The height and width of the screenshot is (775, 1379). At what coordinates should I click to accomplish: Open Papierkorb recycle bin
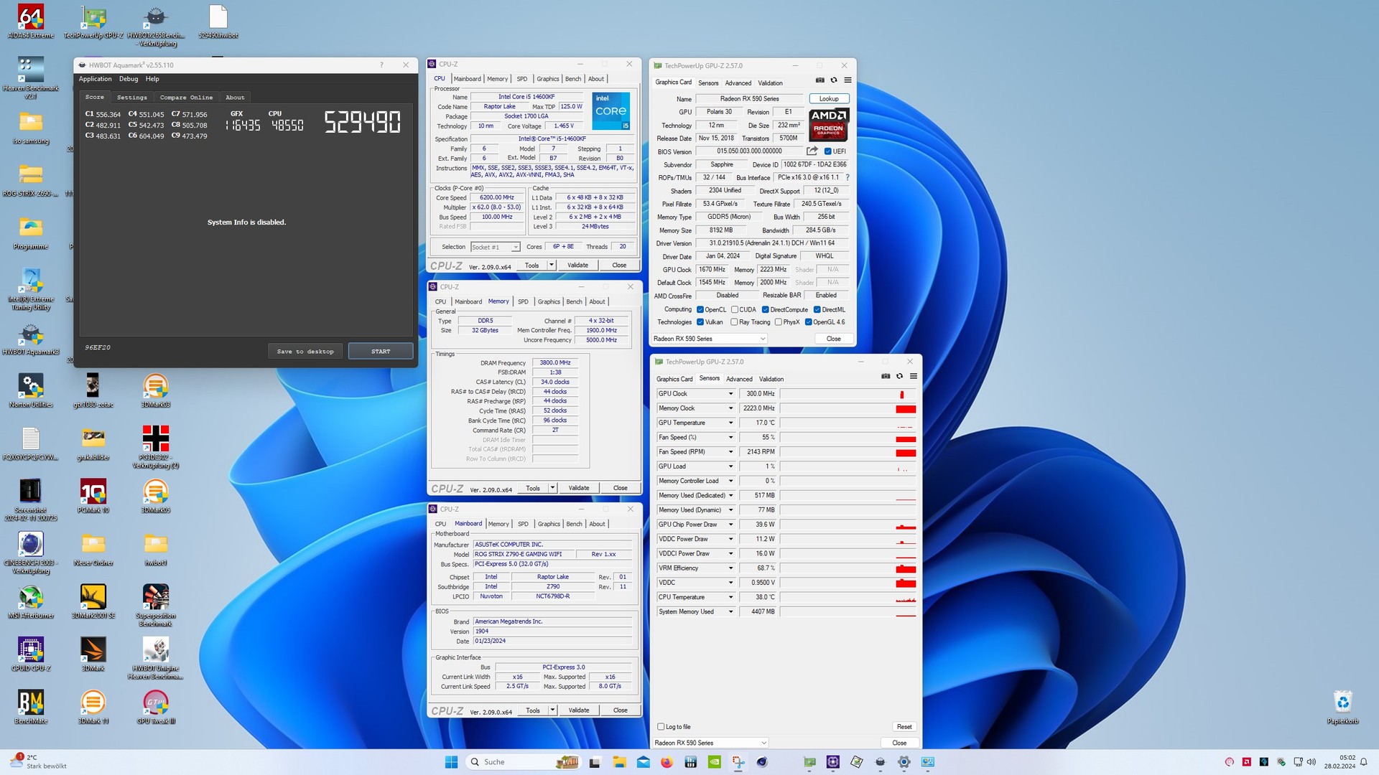coord(1342,708)
